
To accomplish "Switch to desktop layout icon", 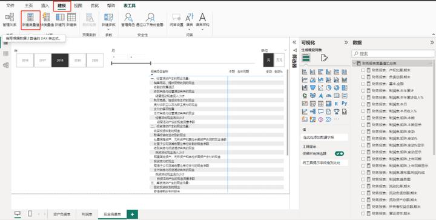I will click(18, 213).
